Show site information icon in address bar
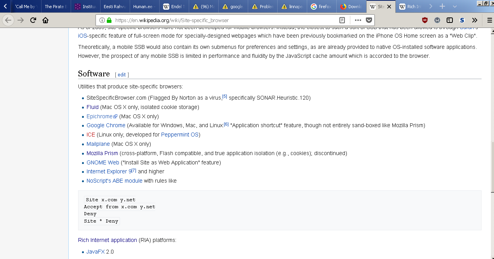Screen dimensions: 494x259 coord(102,20)
